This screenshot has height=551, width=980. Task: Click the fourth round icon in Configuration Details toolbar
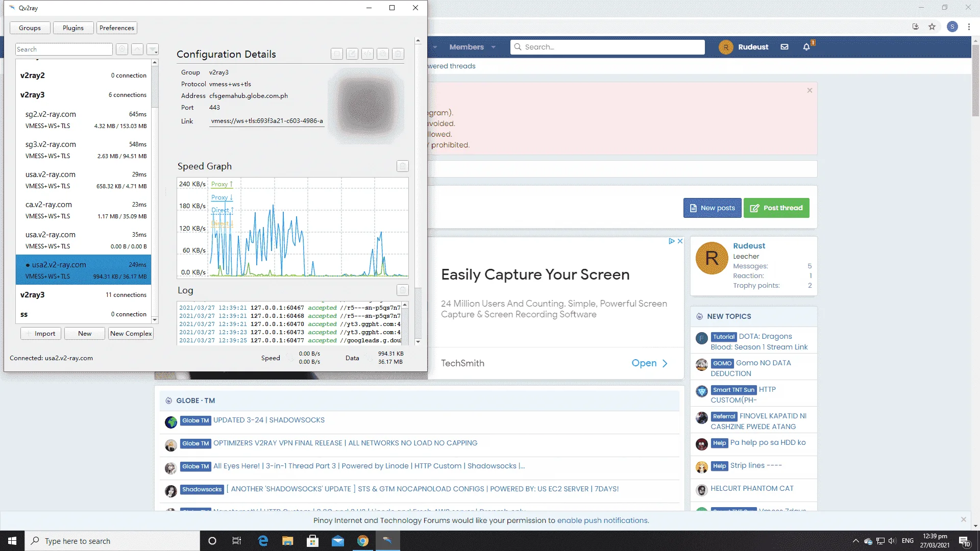(x=383, y=54)
